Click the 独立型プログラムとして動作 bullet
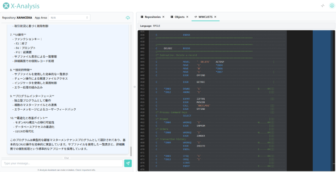Screen dimensions: 336x172 [32, 100]
